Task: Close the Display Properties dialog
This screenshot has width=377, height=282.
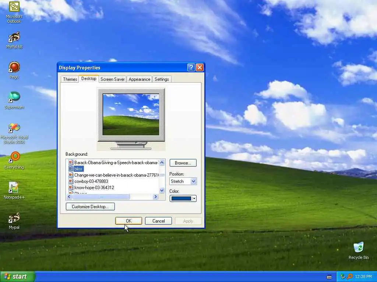Action: point(200,68)
